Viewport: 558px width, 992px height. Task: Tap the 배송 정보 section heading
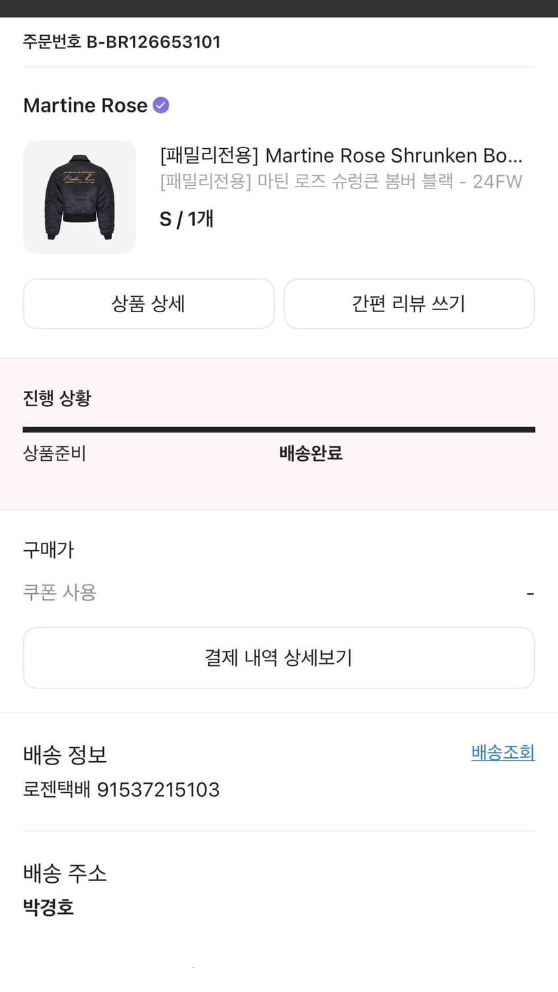pyautogui.click(x=65, y=755)
